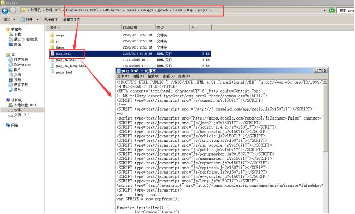Viewport: 355px width, 214px height.
Task: Open the '组织' toolbar dropdown
Action: pos(10,19)
